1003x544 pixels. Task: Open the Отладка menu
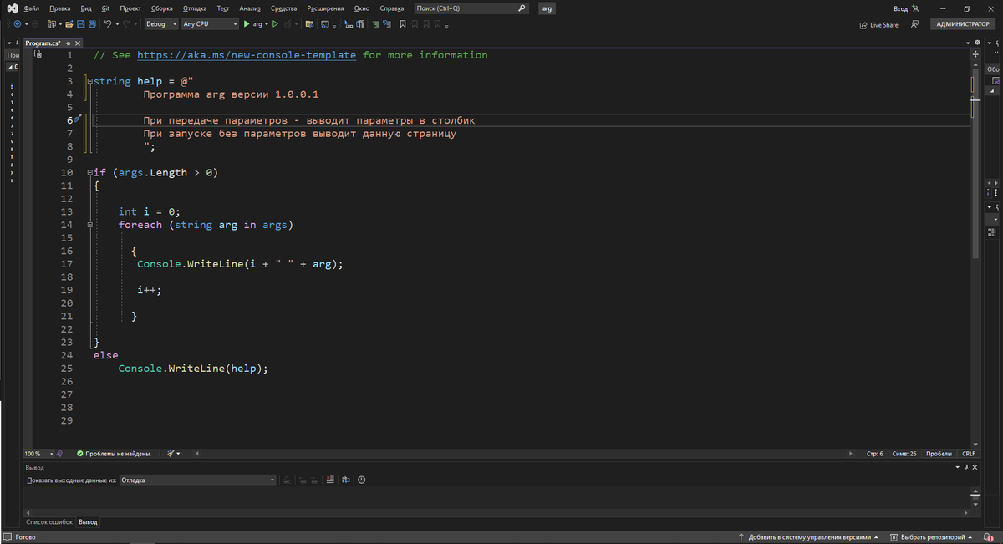pyautogui.click(x=195, y=8)
